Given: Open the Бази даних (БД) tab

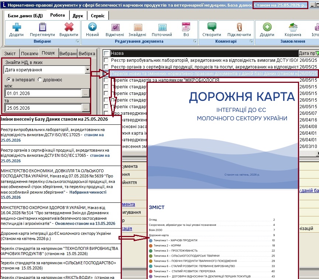Looking at the screenshot, I should (x=25, y=15).
